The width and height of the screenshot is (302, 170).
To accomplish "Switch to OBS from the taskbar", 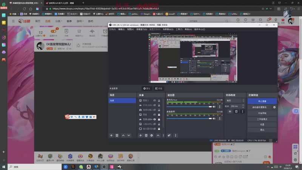I will click(x=104, y=167).
